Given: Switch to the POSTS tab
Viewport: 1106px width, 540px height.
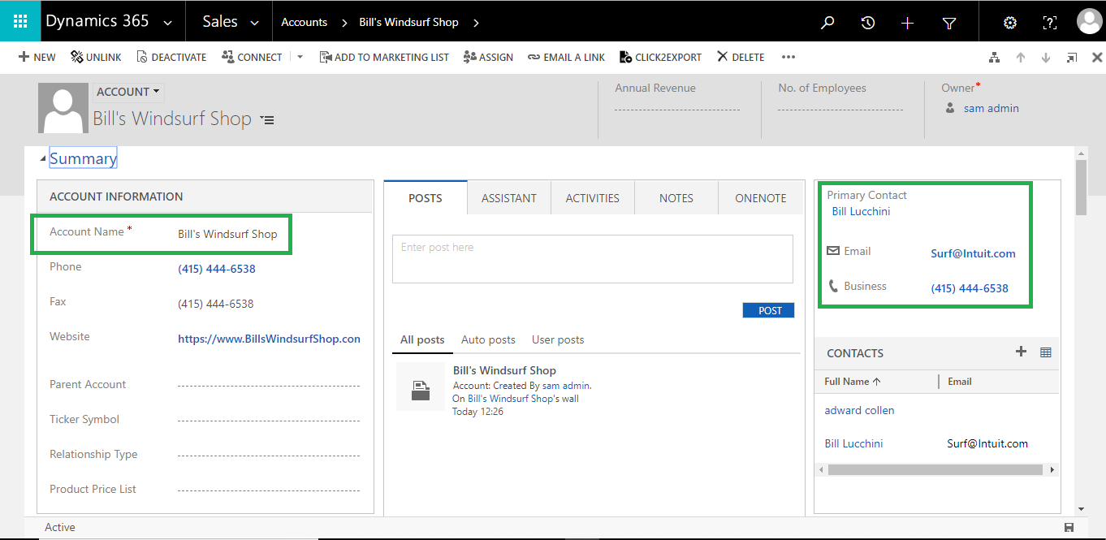Looking at the screenshot, I should tap(426, 197).
